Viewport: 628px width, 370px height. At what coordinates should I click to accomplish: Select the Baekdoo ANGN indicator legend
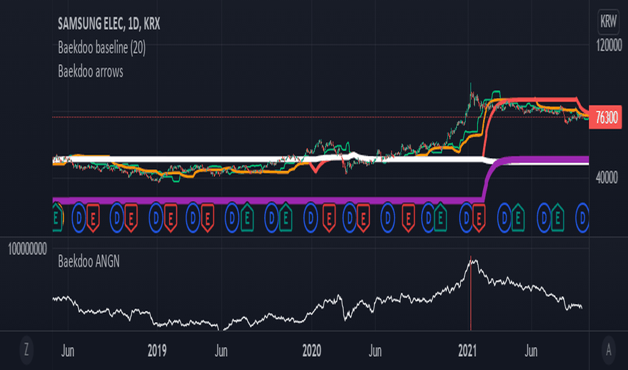89,262
